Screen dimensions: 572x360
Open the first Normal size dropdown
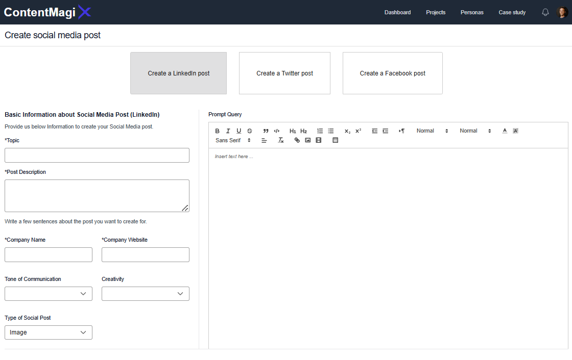click(x=432, y=131)
